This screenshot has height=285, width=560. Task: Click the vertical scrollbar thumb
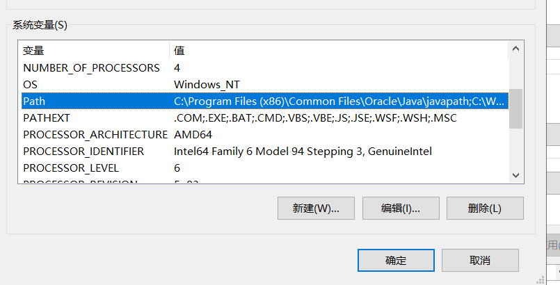tap(515, 109)
